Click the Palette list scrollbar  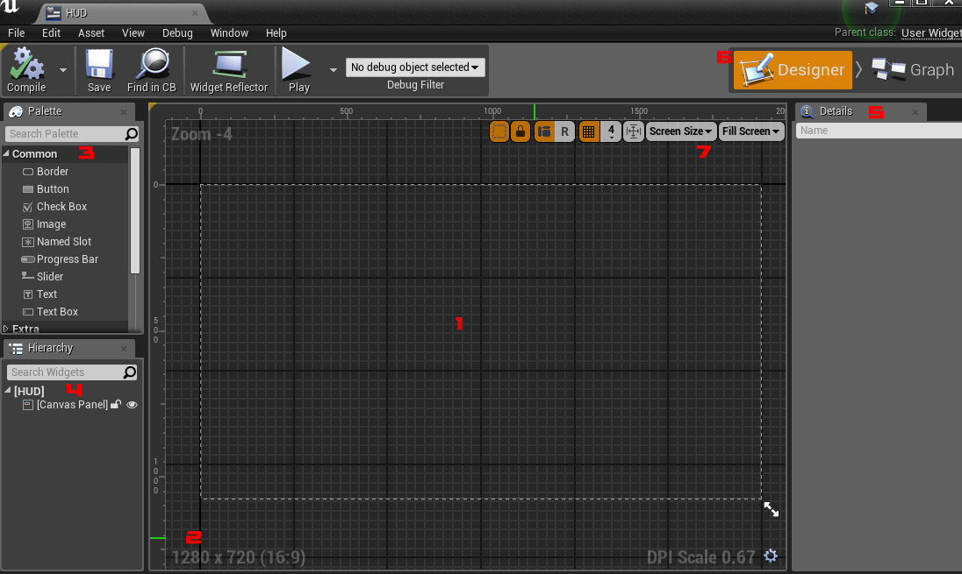135,210
